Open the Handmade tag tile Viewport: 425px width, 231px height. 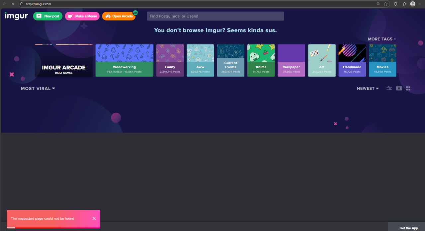pos(352,61)
